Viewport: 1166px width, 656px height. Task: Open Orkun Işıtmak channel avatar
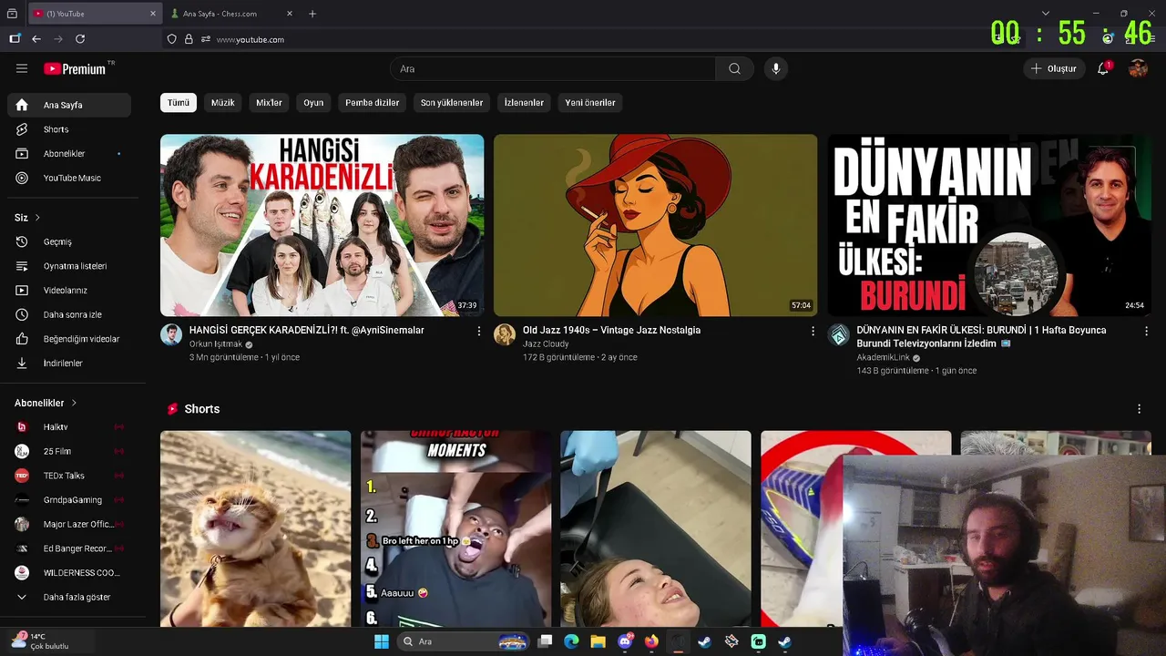click(171, 334)
